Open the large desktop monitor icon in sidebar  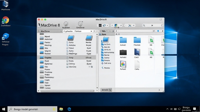pyautogui.click(x=105, y=40)
